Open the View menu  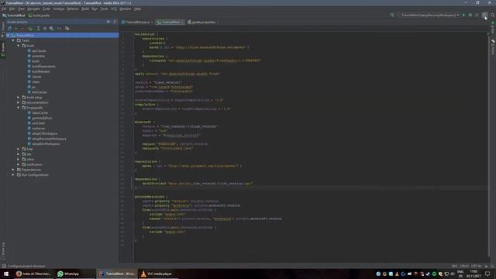click(21, 9)
